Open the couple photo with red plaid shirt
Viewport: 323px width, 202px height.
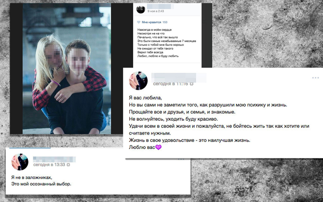tap(67, 69)
